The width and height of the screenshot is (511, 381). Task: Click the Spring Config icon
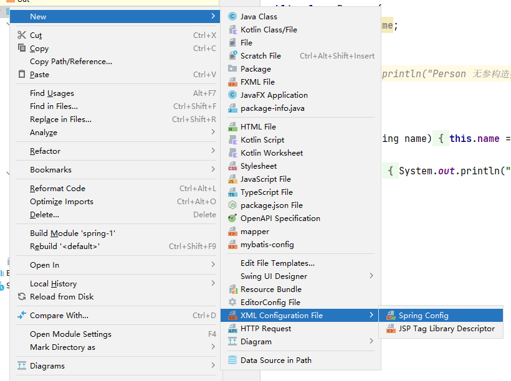coord(391,316)
